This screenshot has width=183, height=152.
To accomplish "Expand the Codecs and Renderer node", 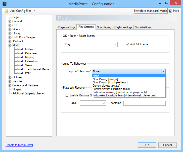I will pyautogui.click(x=10, y=85).
